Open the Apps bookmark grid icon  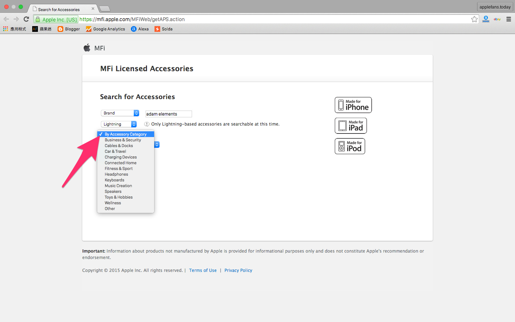(x=5, y=29)
